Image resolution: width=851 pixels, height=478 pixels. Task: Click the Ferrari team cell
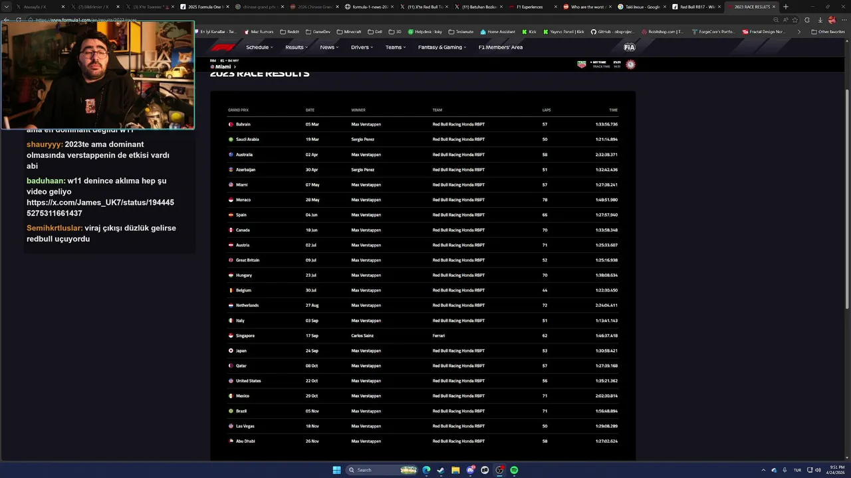tap(439, 335)
